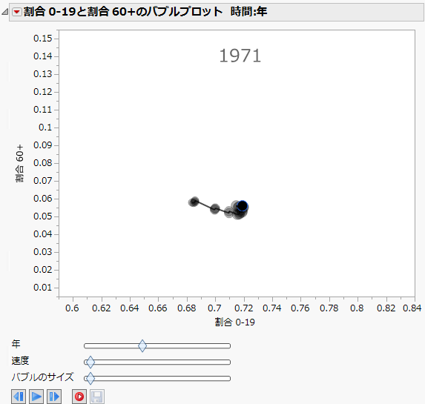Click the 年 slider label
425x404 pixels.
click(x=16, y=344)
